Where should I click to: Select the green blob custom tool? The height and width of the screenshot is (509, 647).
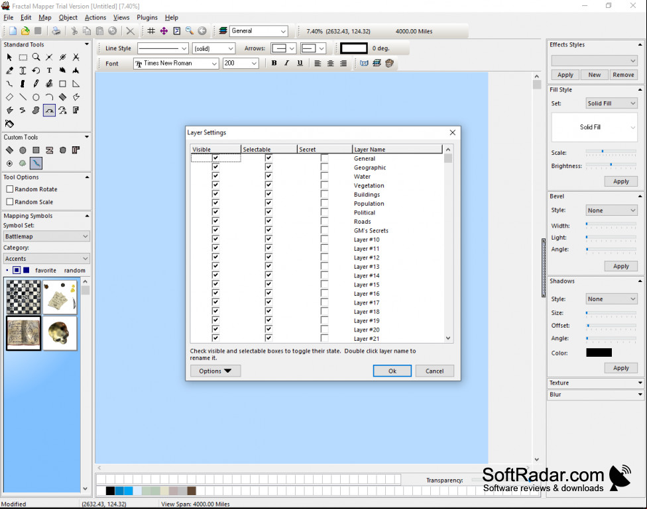23,163
